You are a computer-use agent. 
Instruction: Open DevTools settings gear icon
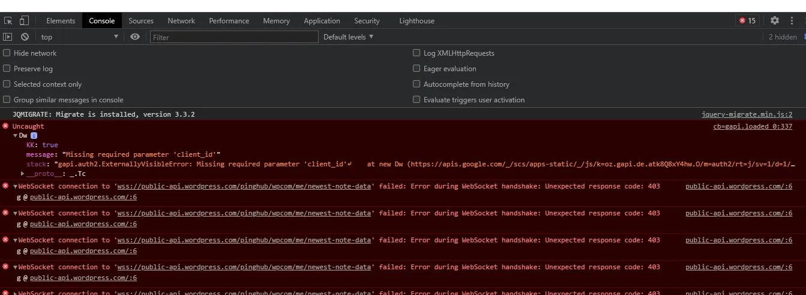tap(775, 20)
